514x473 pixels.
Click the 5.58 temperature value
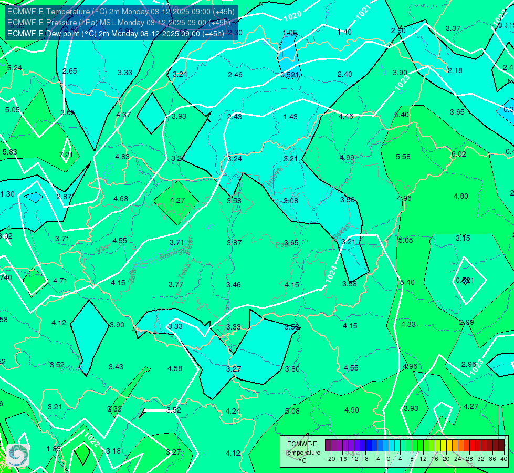click(403, 157)
